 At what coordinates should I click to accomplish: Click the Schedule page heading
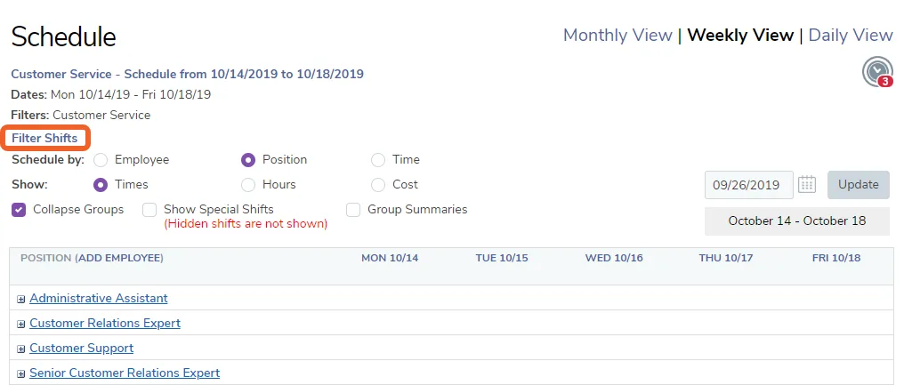click(63, 36)
